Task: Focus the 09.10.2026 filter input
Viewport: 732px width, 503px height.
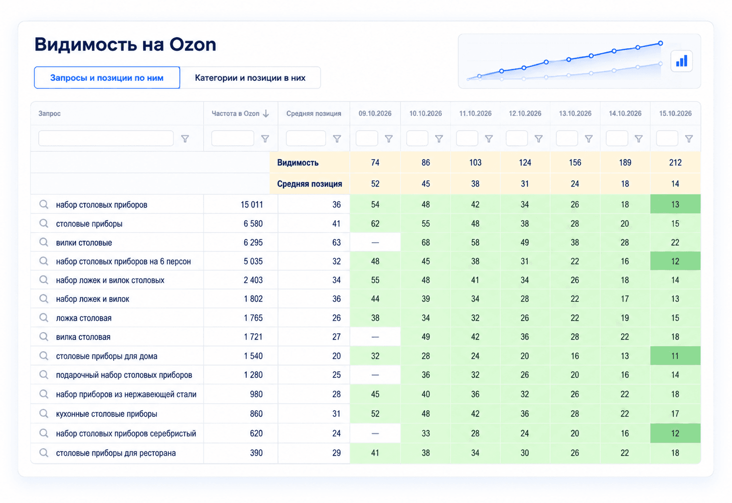Action: click(x=367, y=138)
